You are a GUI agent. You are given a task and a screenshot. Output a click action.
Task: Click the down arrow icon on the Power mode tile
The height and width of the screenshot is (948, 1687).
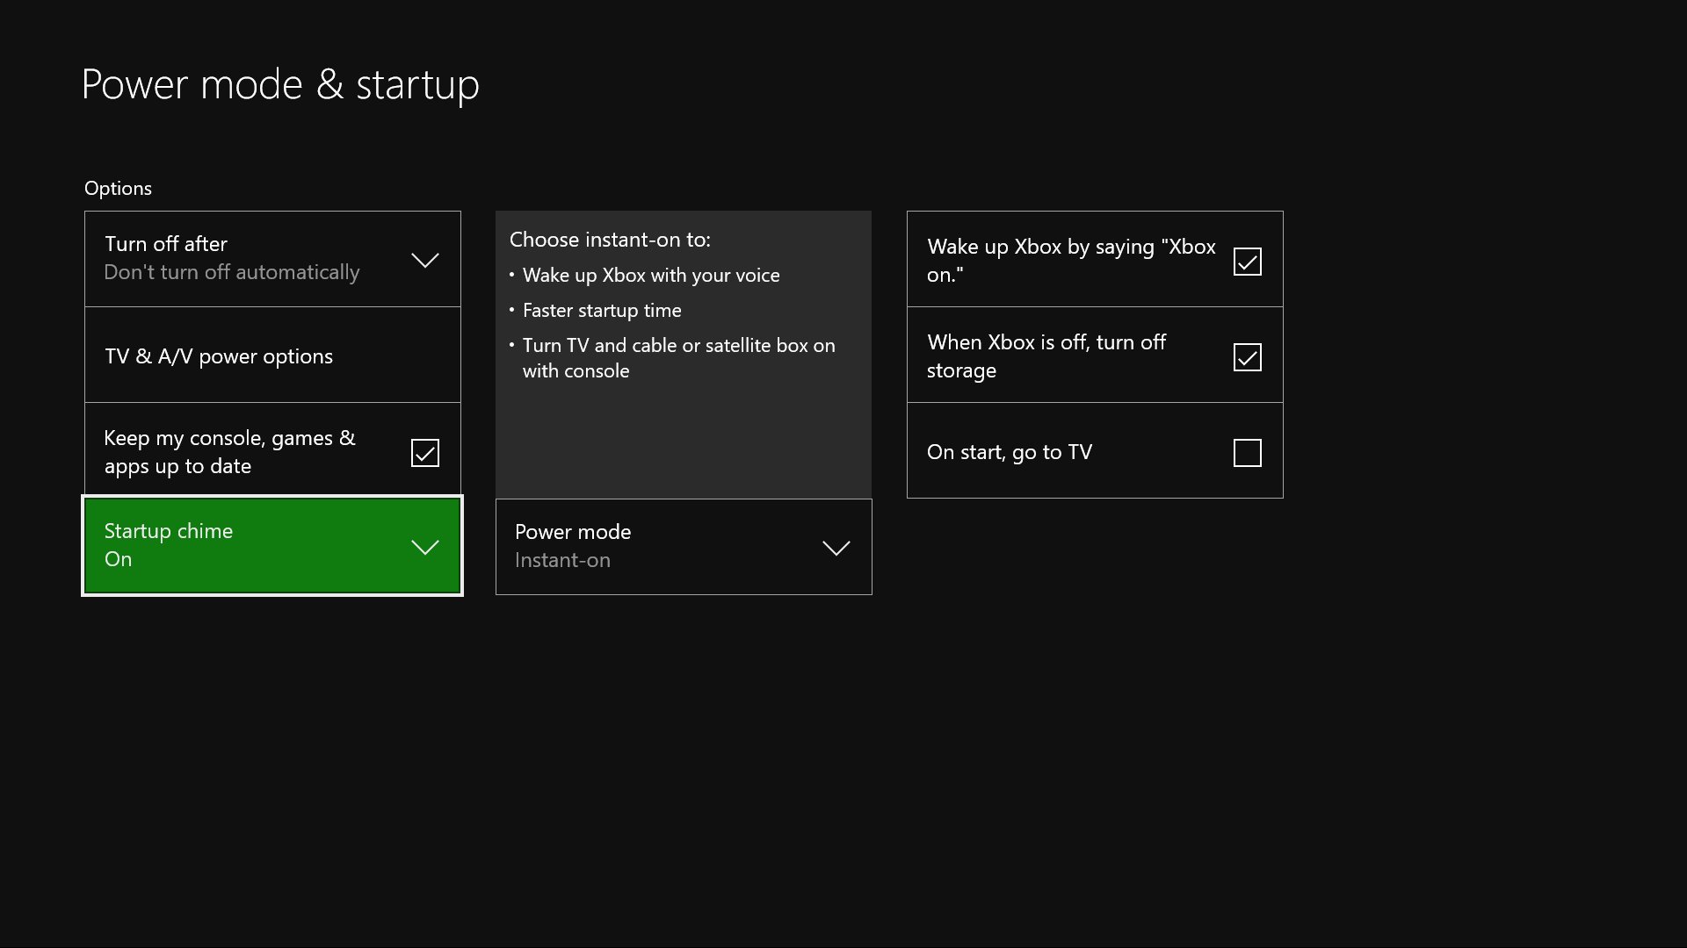pyautogui.click(x=836, y=548)
